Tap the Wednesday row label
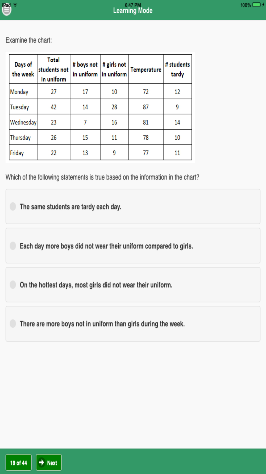 (23, 122)
